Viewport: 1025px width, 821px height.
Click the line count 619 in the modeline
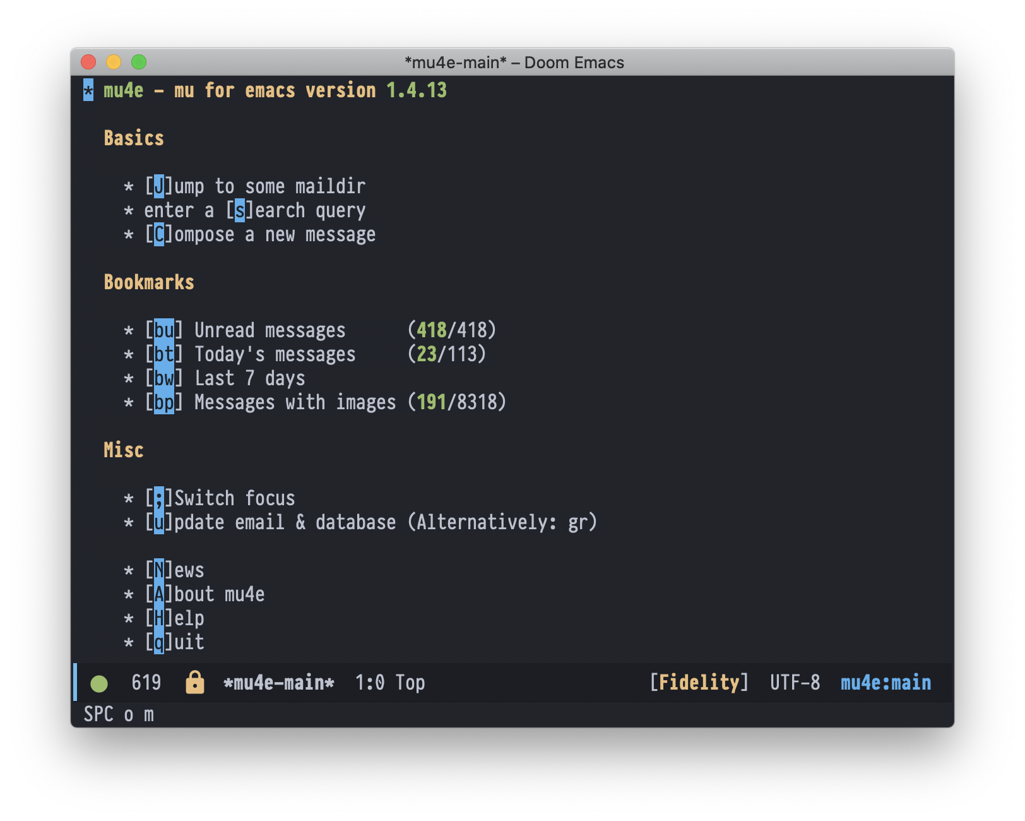click(146, 683)
